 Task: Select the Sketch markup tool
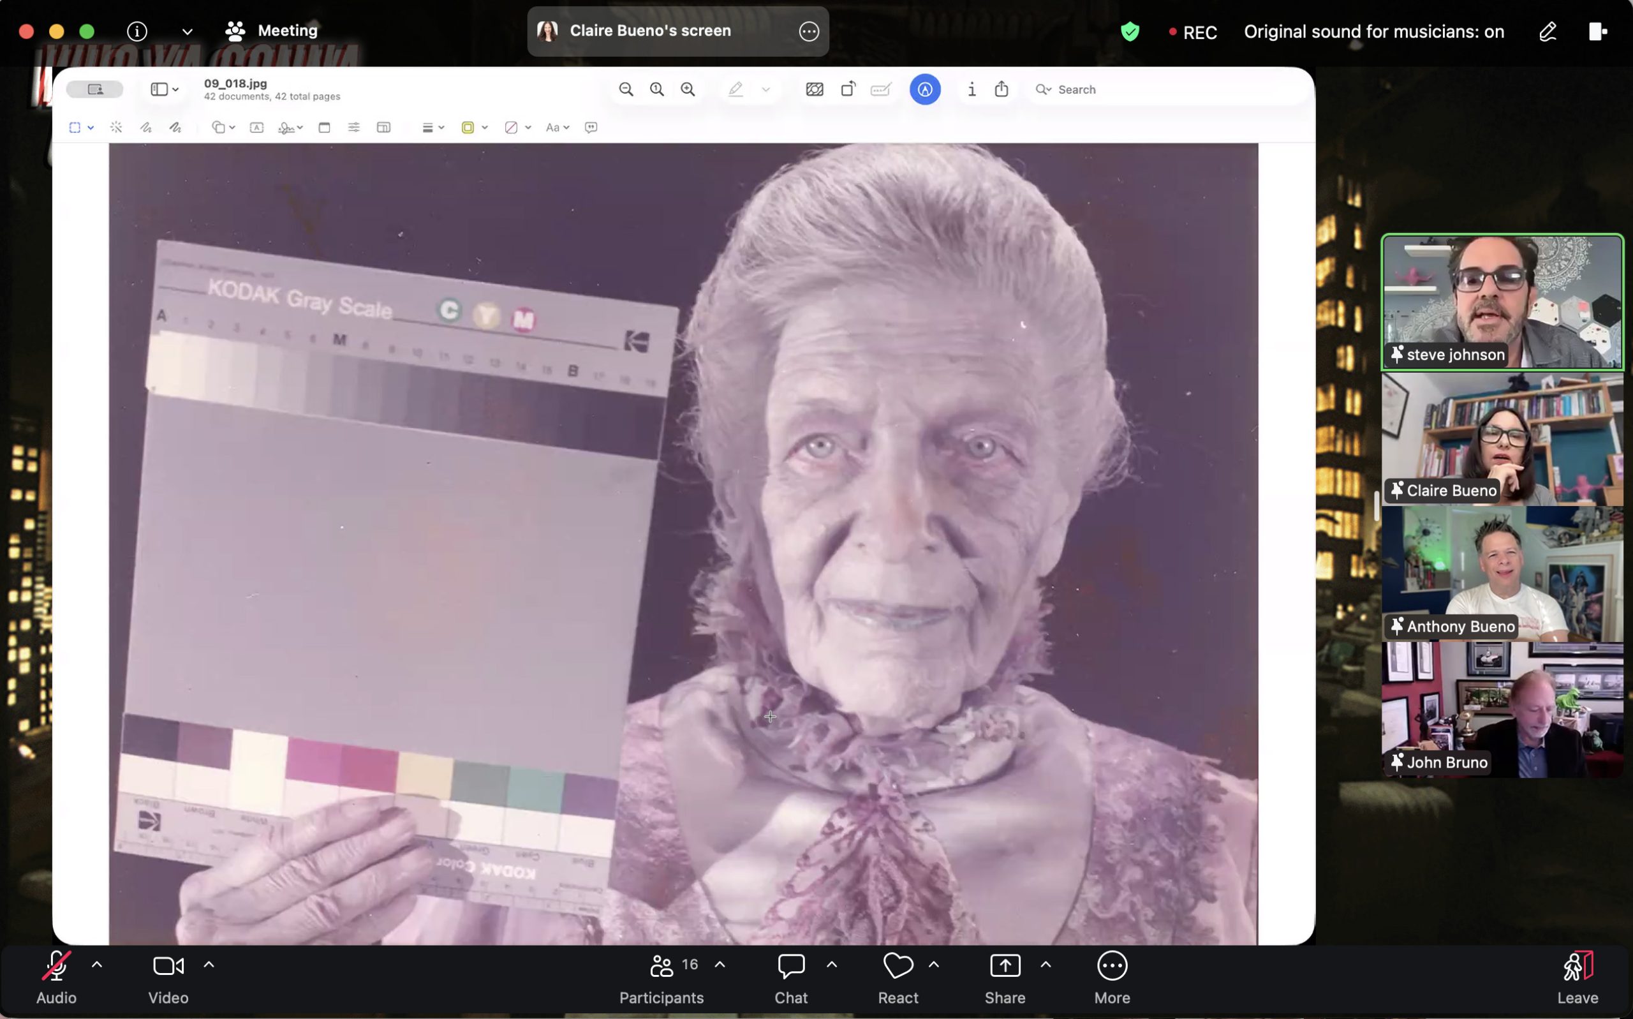tap(145, 128)
